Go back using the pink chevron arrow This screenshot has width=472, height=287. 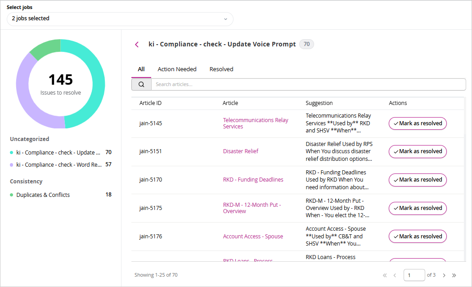(137, 45)
